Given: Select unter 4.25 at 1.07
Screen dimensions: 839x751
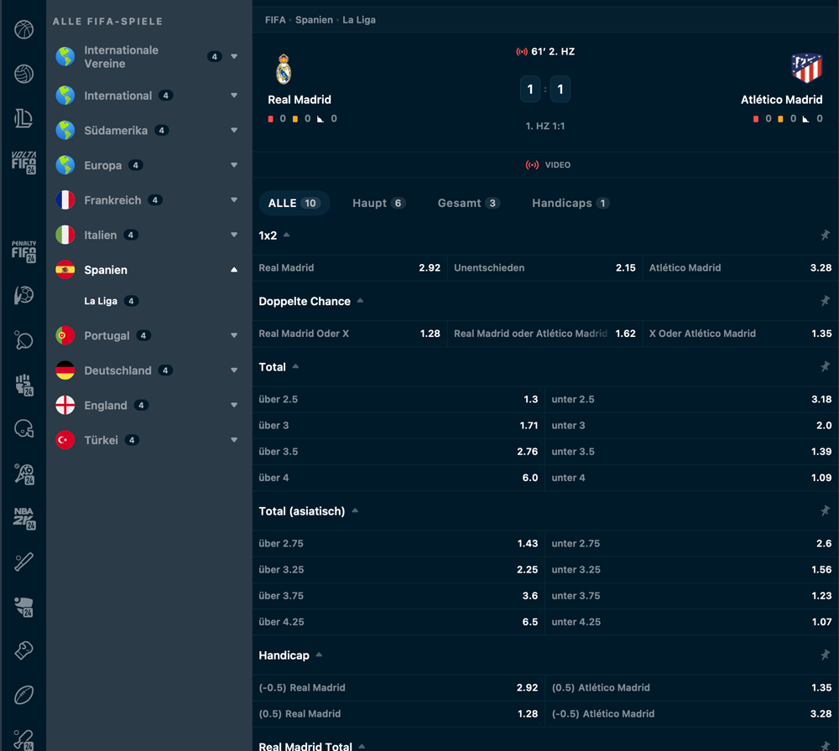Looking at the screenshot, I should point(692,622).
